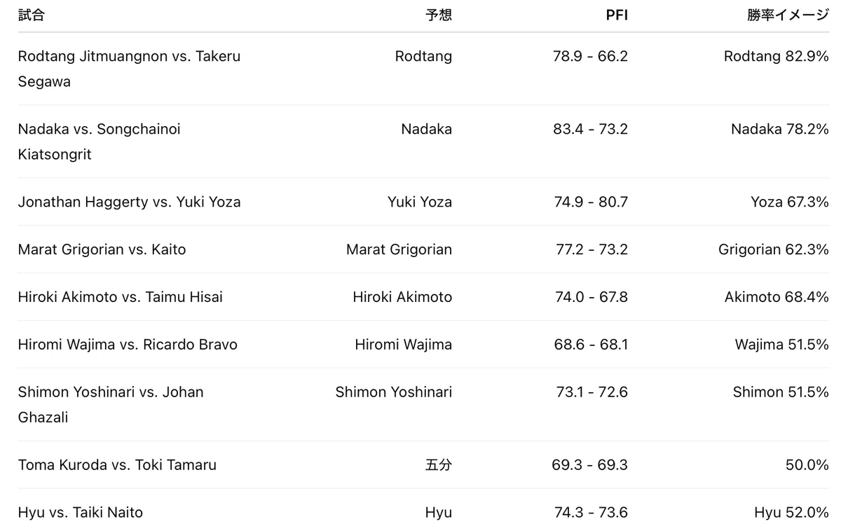This screenshot has height=531, width=841.
Task: Click the PFI value 69.3 - 69.3
Action: tap(590, 465)
